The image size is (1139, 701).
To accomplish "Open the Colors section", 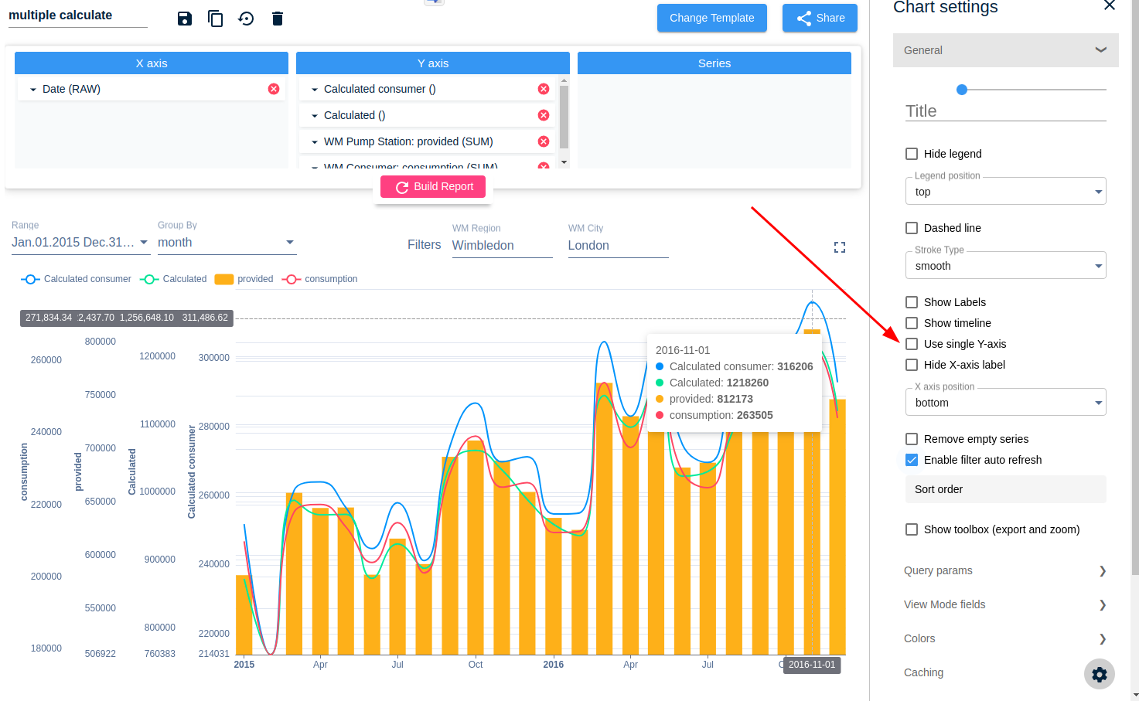I will (1005, 638).
